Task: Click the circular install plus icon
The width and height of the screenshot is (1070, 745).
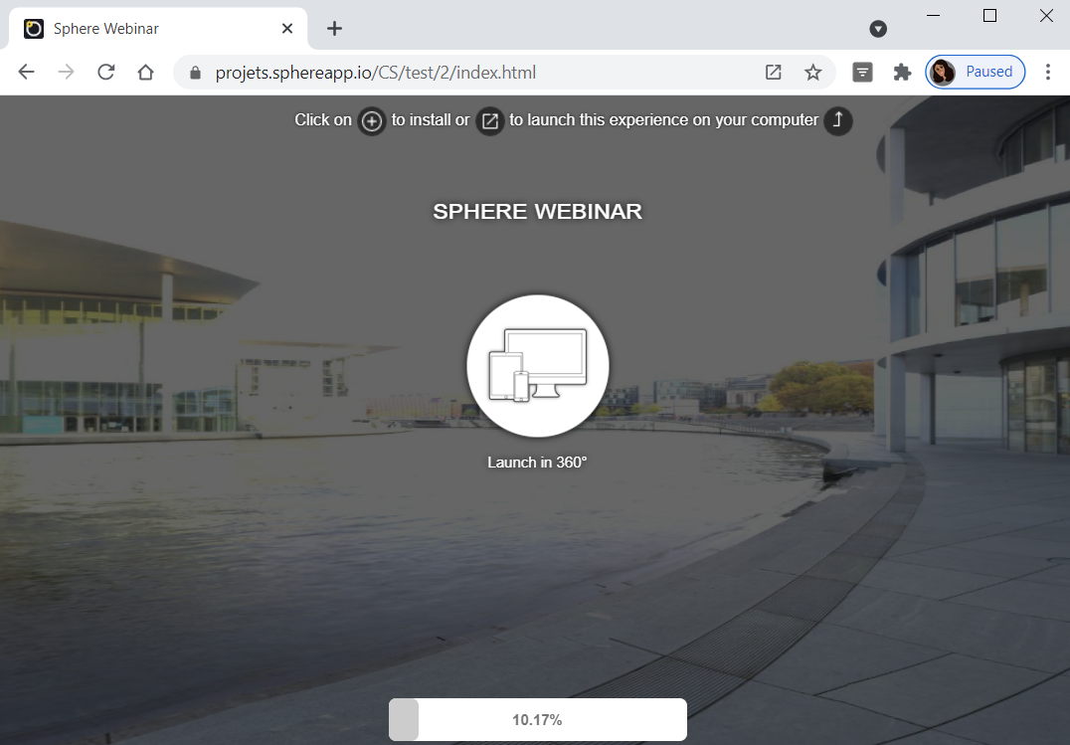Action: click(372, 121)
